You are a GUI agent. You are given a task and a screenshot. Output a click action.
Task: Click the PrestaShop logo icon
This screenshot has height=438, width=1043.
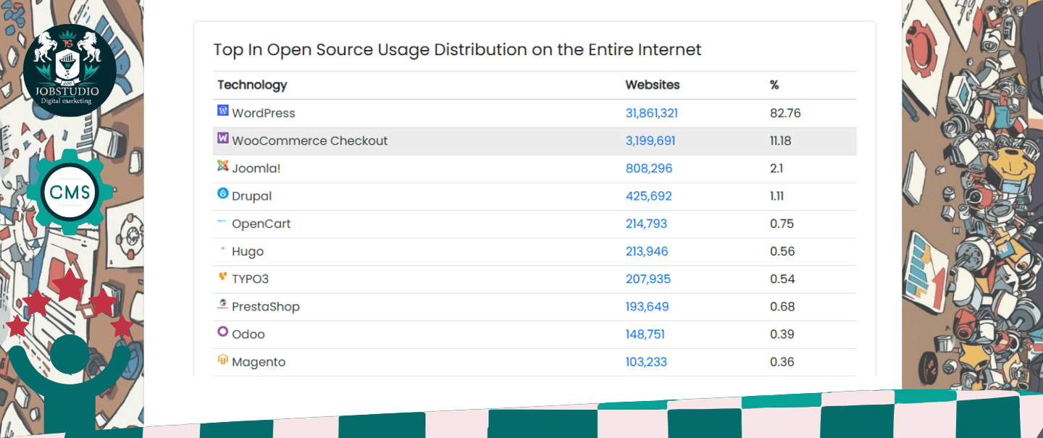click(x=223, y=304)
